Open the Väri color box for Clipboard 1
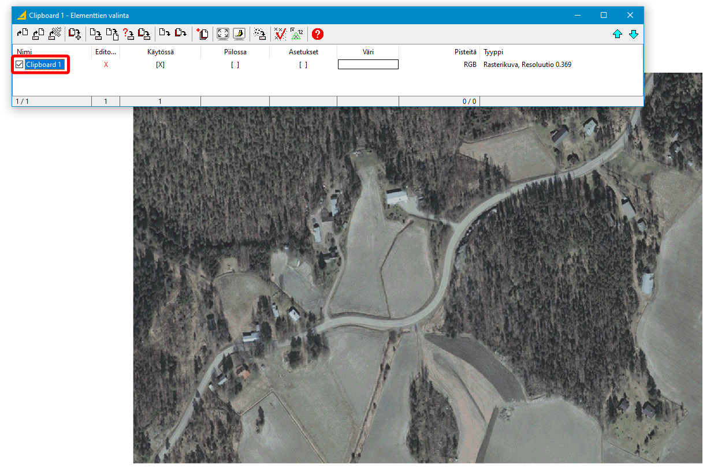The height and width of the screenshot is (475, 714). 368,65
